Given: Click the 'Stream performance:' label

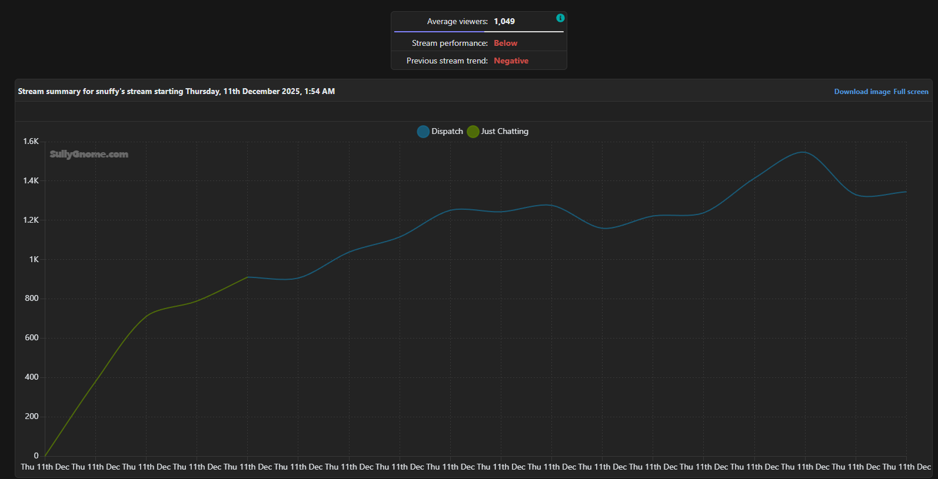Looking at the screenshot, I should click(450, 43).
